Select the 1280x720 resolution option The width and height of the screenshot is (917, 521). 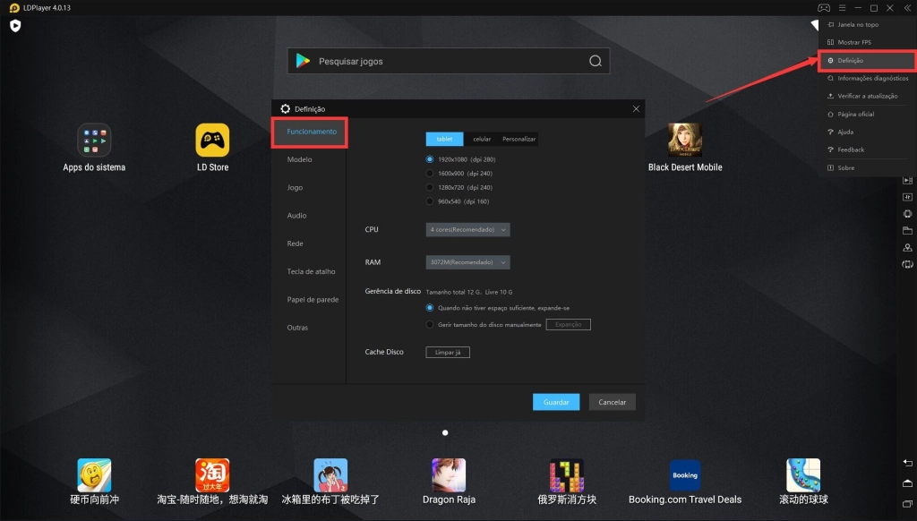coord(430,188)
